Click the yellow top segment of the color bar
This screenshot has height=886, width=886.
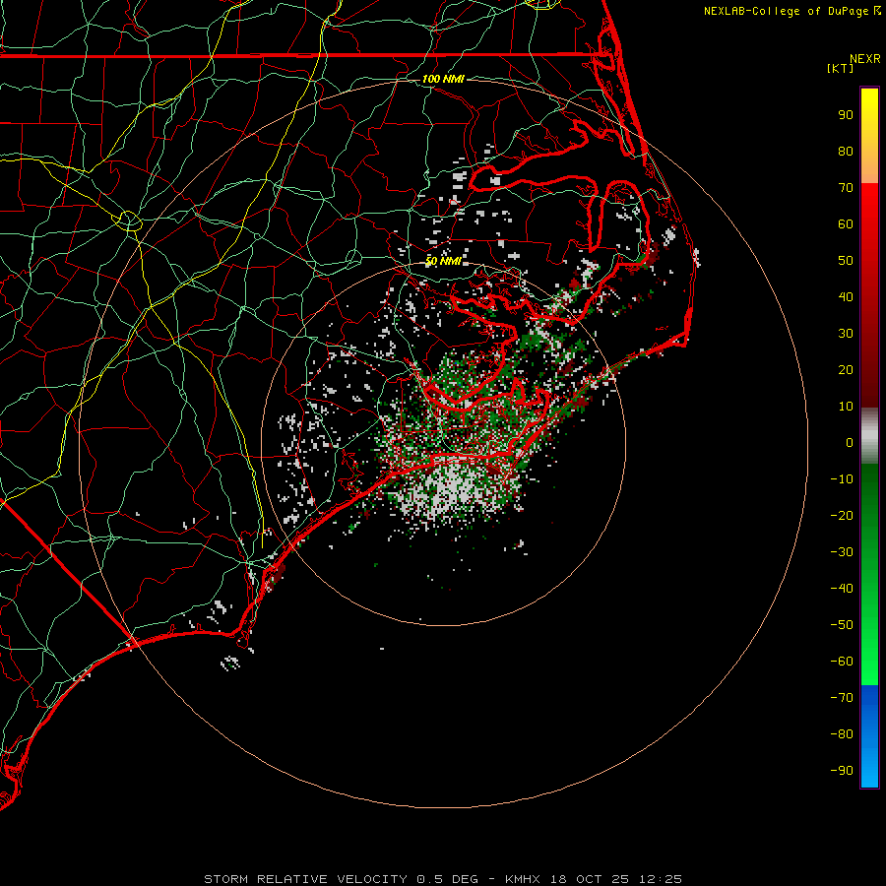click(x=869, y=136)
